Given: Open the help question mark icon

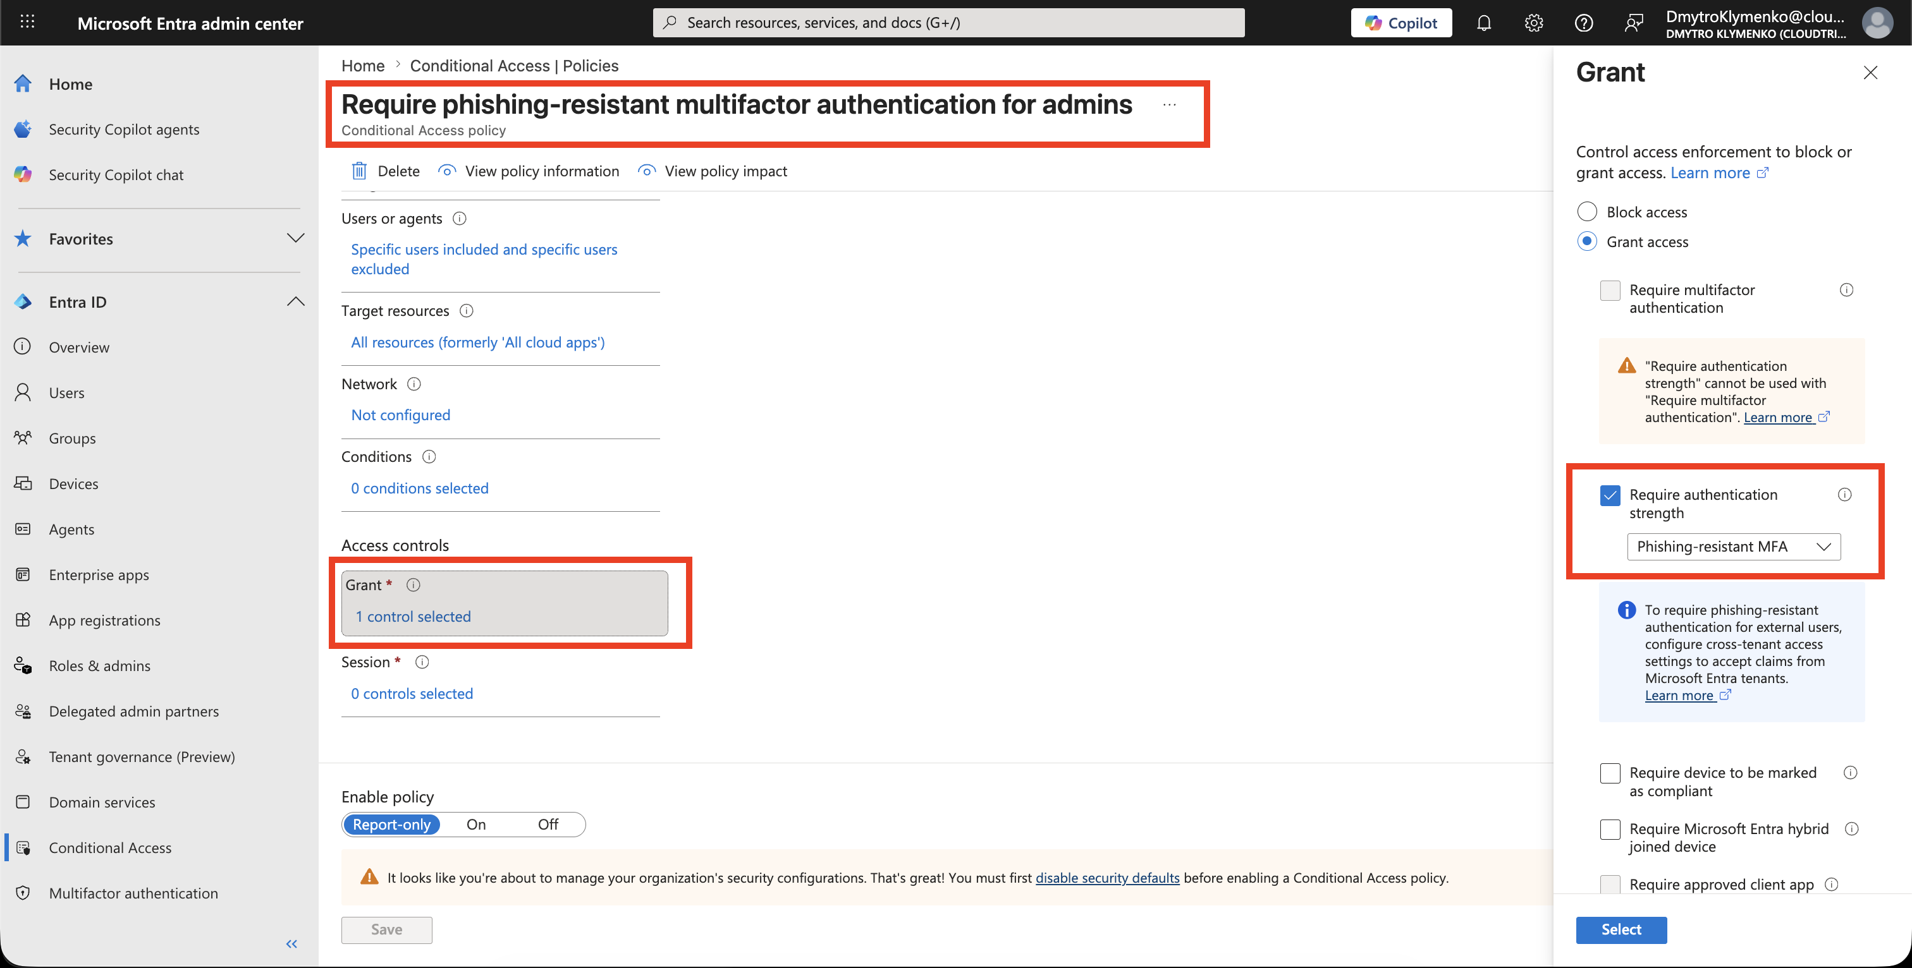Looking at the screenshot, I should [1583, 23].
